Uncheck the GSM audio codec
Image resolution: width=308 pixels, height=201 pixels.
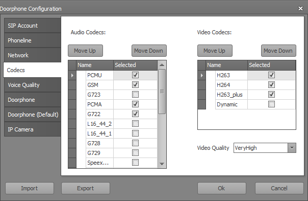click(x=135, y=85)
